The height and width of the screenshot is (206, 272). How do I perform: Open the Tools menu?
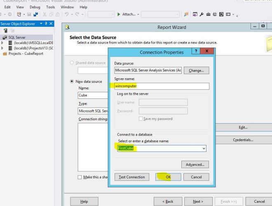point(50,7)
